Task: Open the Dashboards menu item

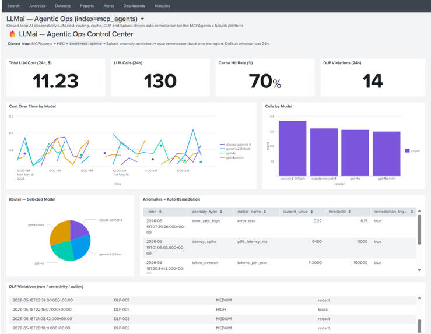Action: coord(134,6)
